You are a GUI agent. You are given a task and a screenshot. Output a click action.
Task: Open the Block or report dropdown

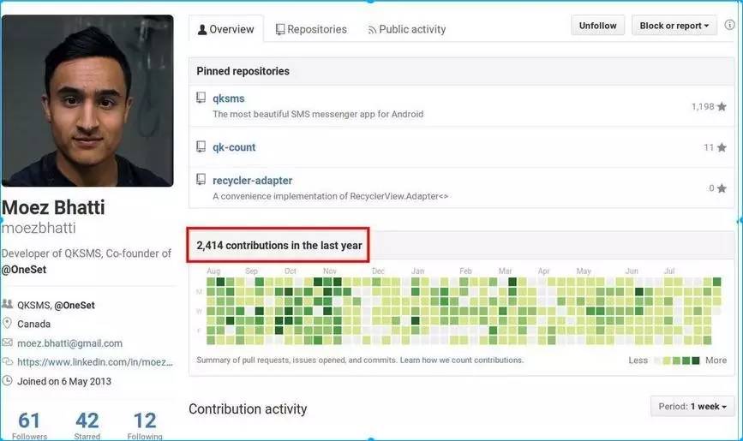point(674,26)
